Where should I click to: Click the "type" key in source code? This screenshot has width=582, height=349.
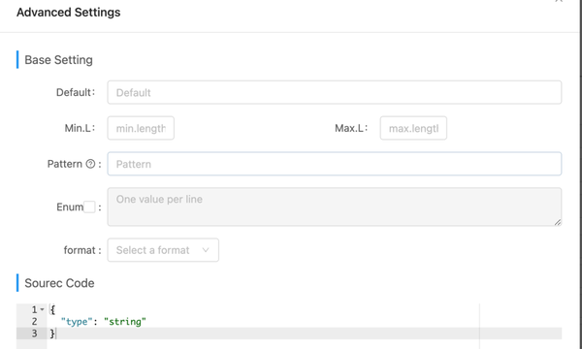(77, 322)
